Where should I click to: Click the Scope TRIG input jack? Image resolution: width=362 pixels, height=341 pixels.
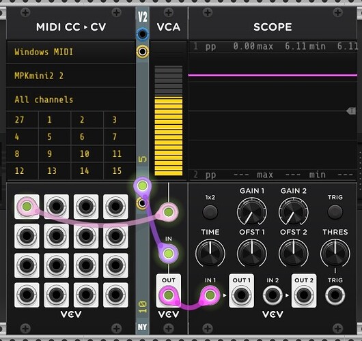click(335, 295)
